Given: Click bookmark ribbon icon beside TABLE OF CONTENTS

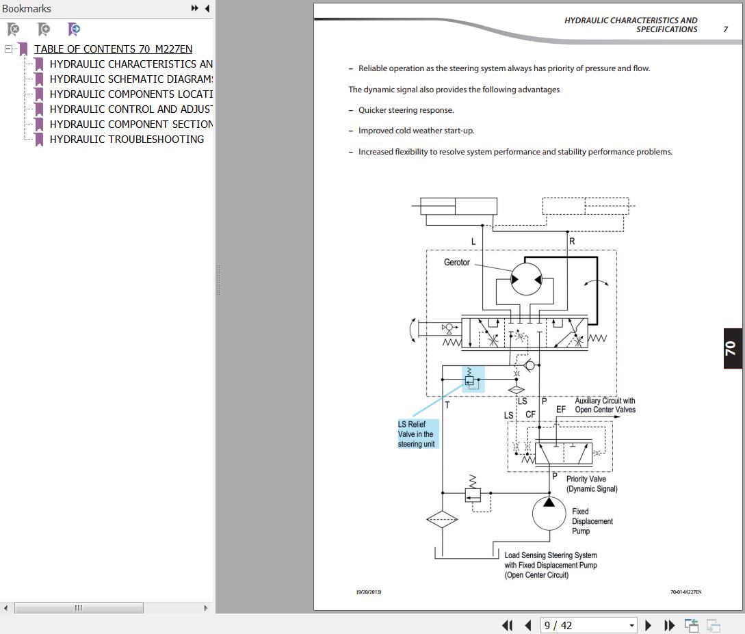Looking at the screenshot, I should [x=23, y=49].
